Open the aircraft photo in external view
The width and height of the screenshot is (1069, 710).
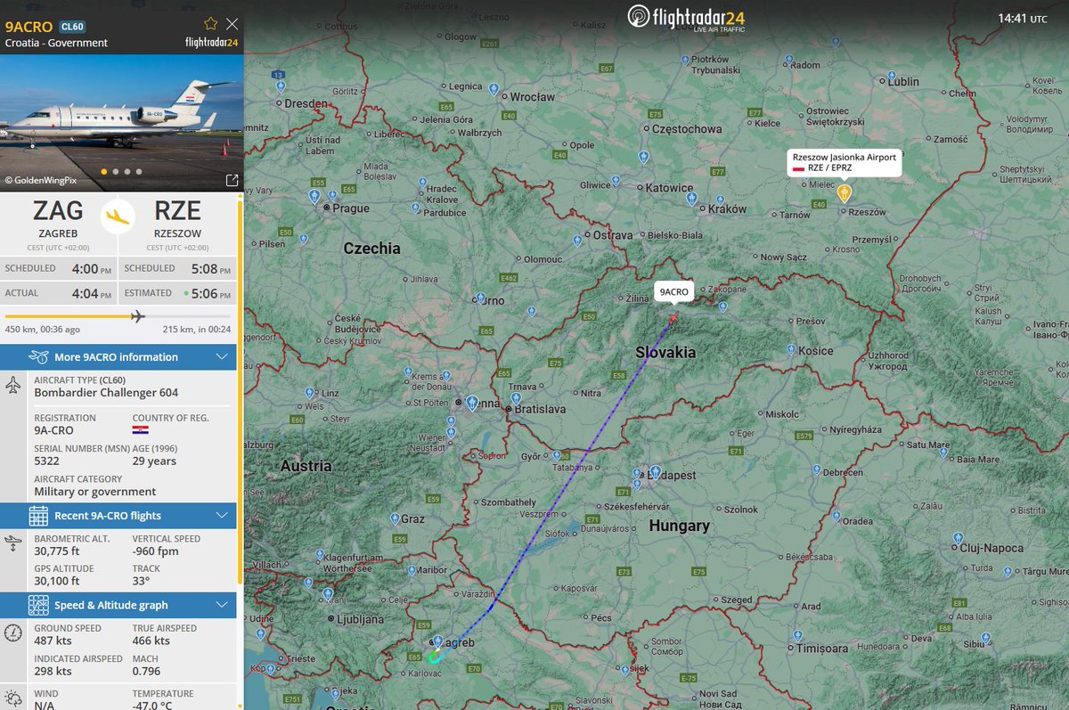pos(232,181)
